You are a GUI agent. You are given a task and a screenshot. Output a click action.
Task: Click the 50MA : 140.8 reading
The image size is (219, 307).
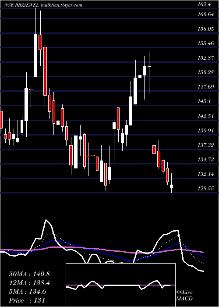click(x=29, y=274)
